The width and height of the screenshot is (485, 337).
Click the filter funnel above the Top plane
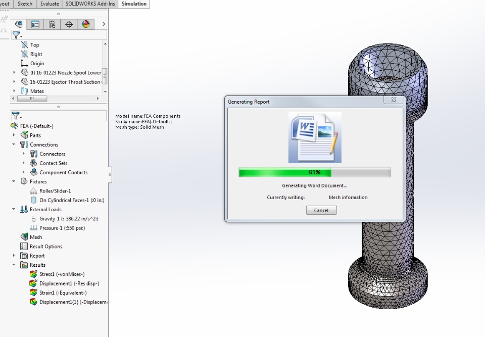pyautogui.click(x=16, y=35)
